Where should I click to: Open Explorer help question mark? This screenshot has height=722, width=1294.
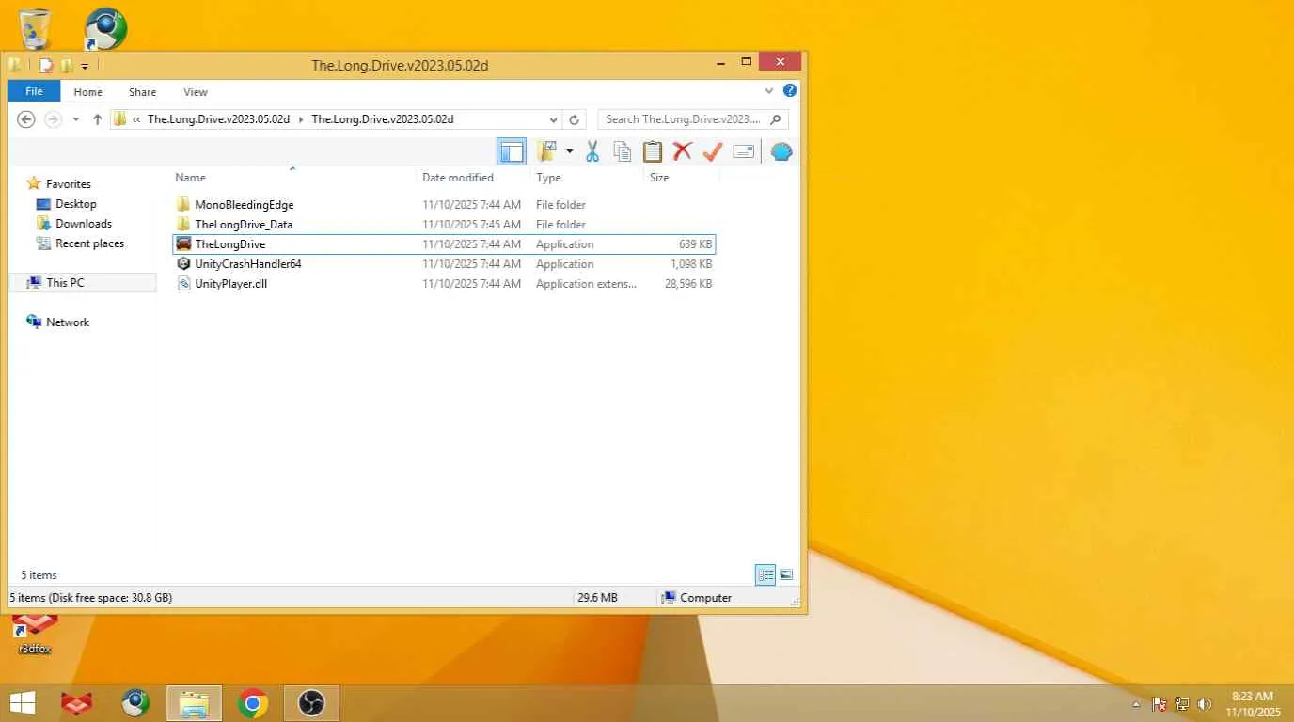pyautogui.click(x=790, y=91)
